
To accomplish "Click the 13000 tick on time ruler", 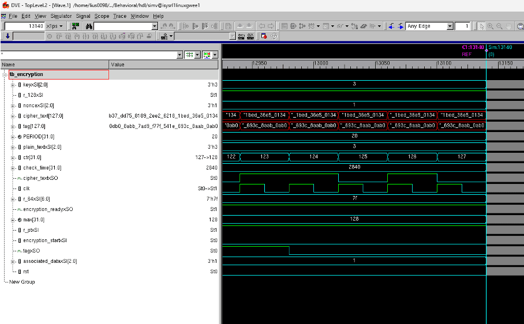I will [x=321, y=63].
